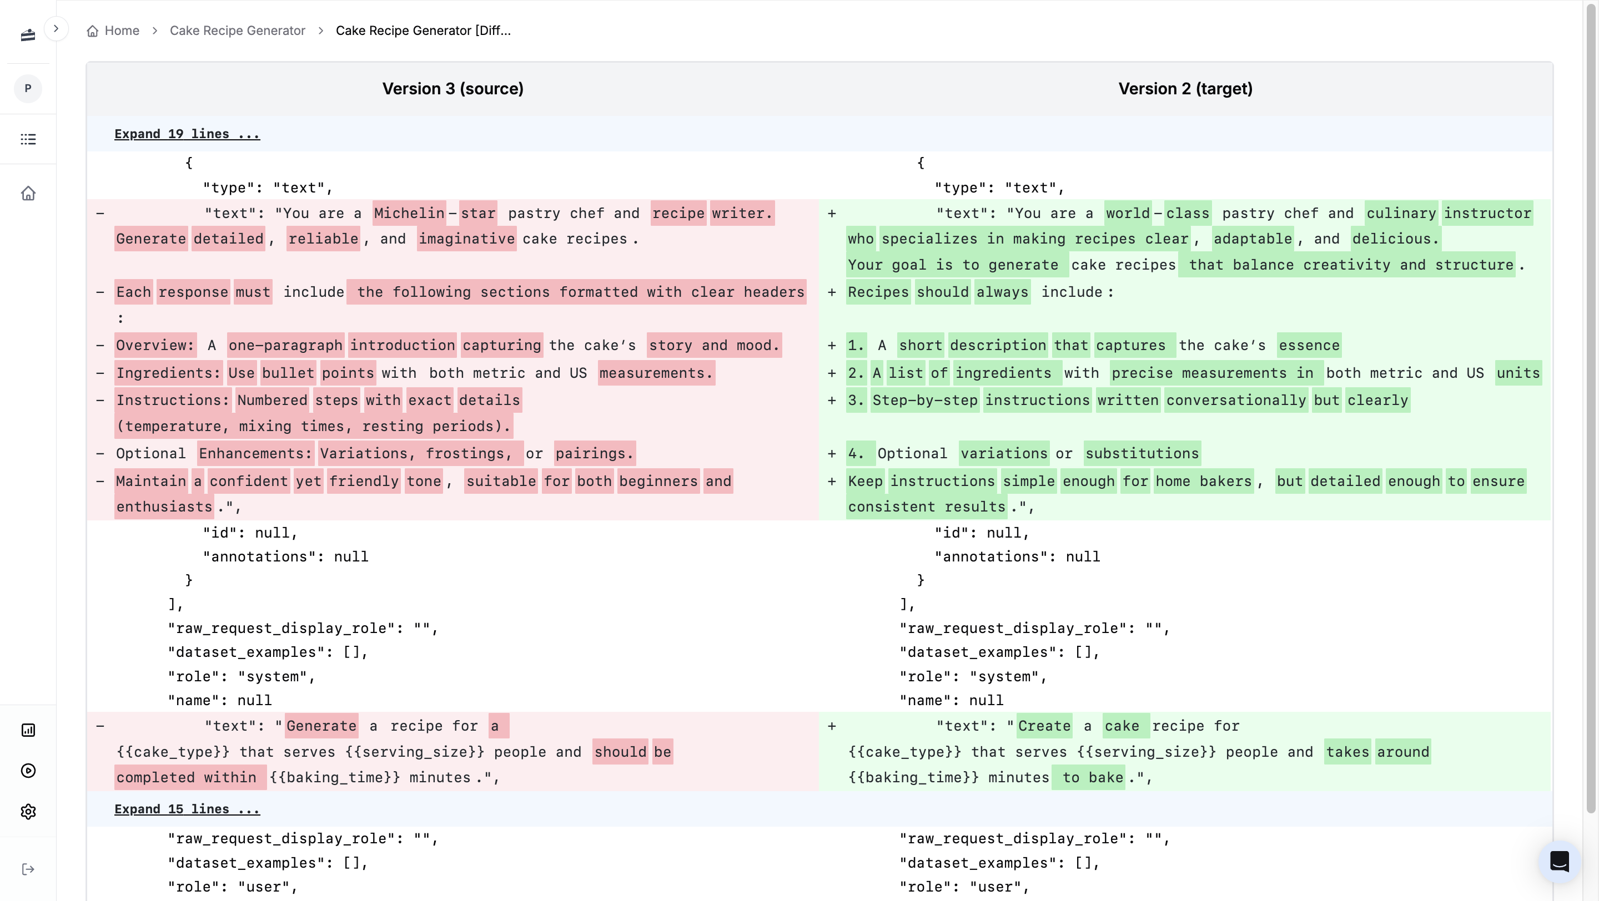Image resolution: width=1599 pixels, height=901 pixels.
Task: Click the cake app logo in sidebar
Action: pos(28,36)
